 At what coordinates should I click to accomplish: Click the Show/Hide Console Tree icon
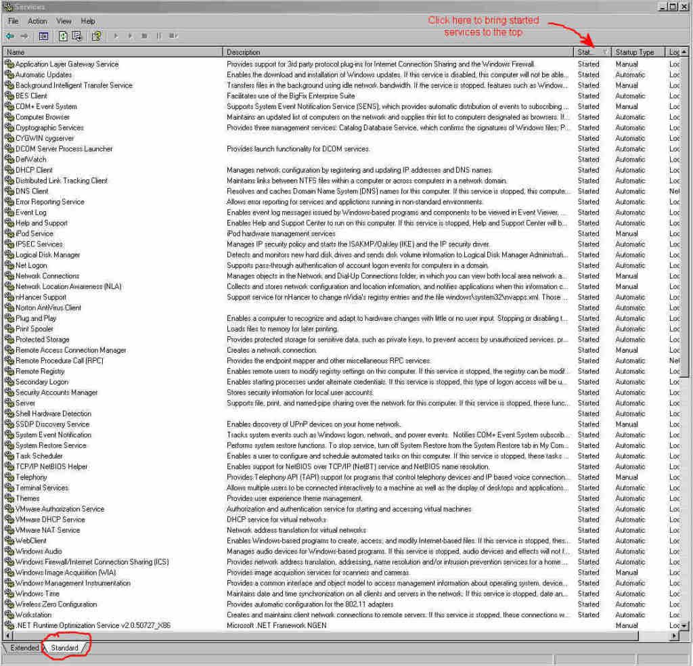tap(43, 36)
